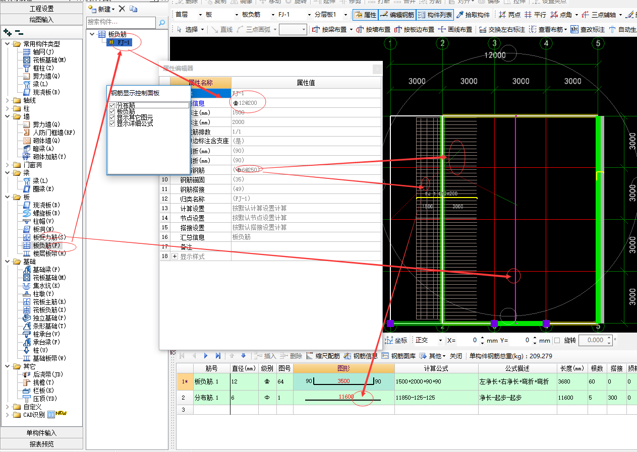Toggle the 显示其它图元 checkbox
The height and width of the screenshot is (452, 637).
[112, 117]
